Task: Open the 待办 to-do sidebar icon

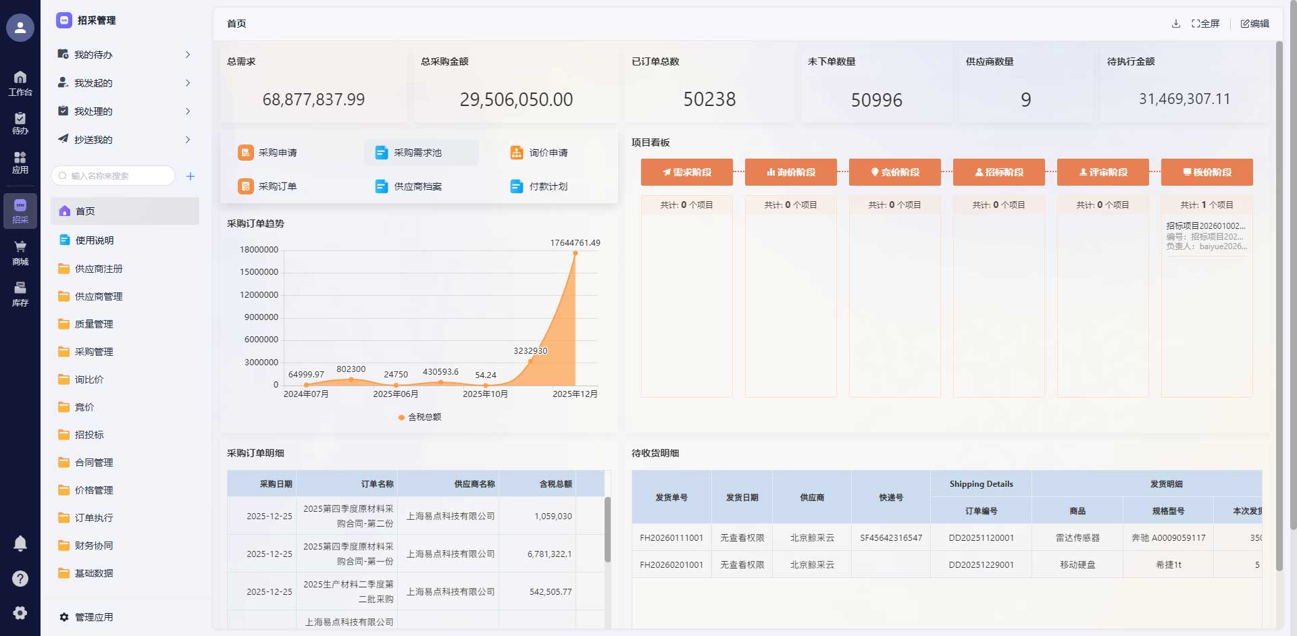Action: click(20, 124)
